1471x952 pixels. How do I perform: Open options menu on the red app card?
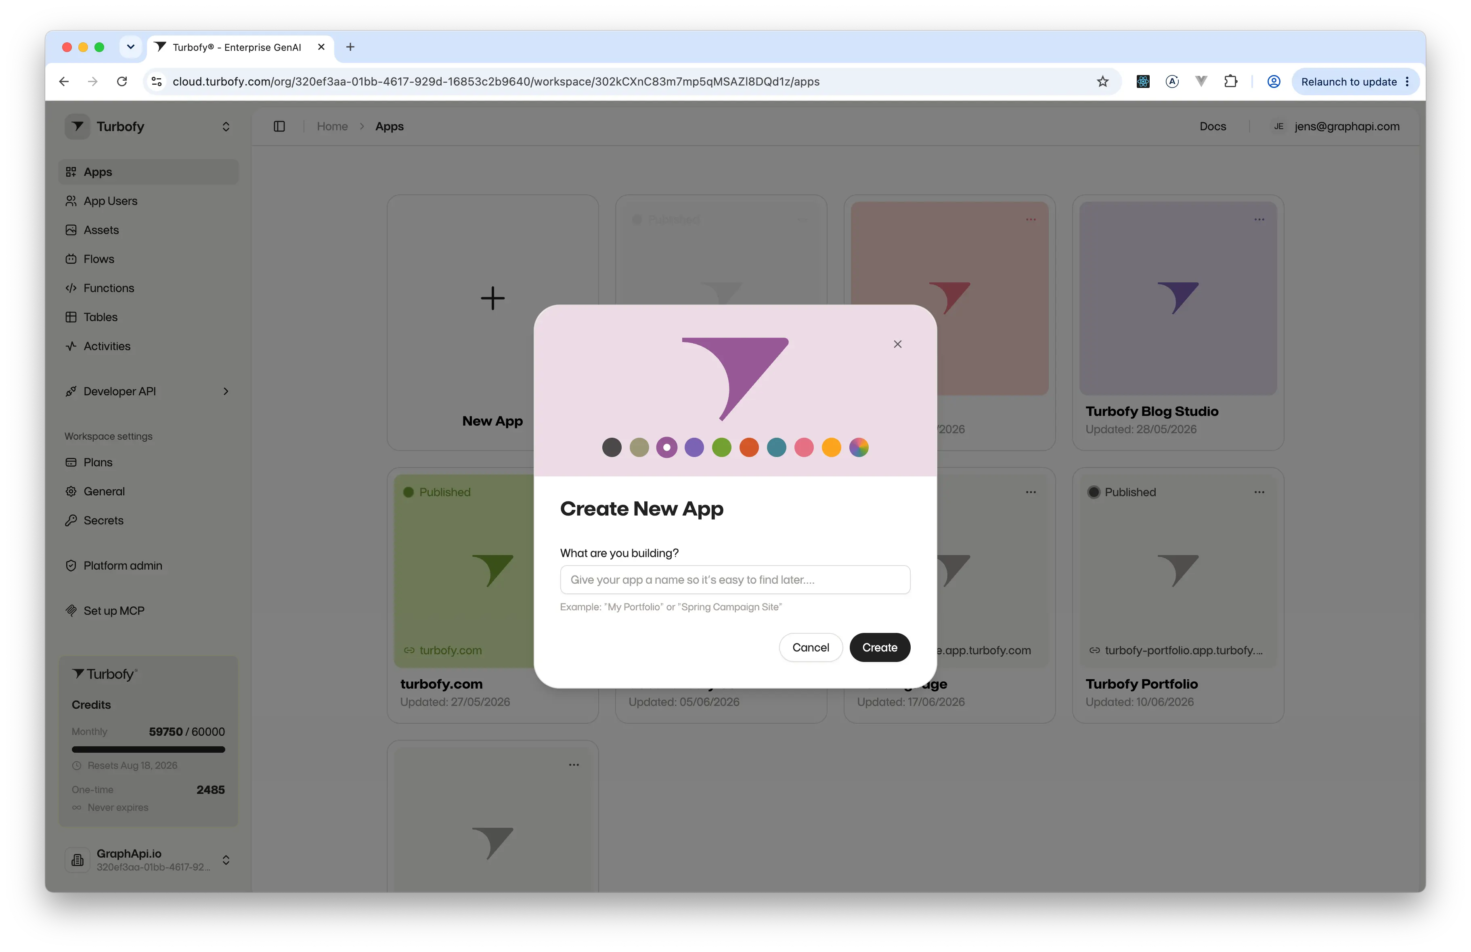(x=1031, y=220)
